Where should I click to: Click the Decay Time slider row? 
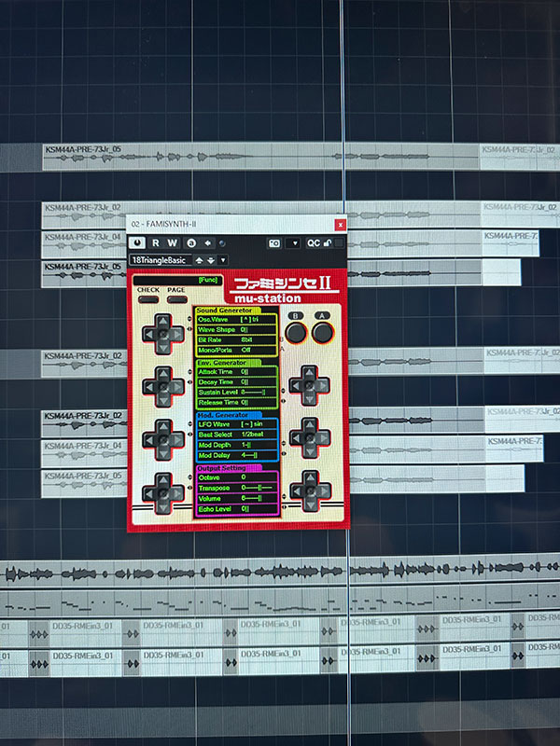[x=237, y=382]
